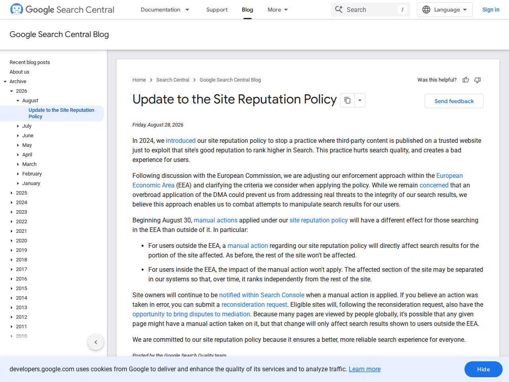Click the Language globe icon
509x382 pixels.
[426, 10]
